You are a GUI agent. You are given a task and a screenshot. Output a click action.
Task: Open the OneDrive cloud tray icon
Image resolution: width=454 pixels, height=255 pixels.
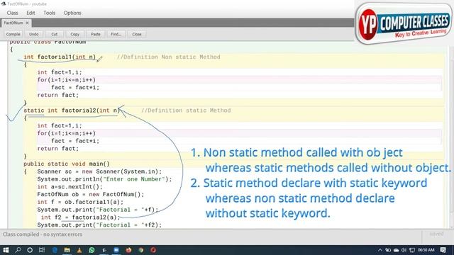(396, 250)
